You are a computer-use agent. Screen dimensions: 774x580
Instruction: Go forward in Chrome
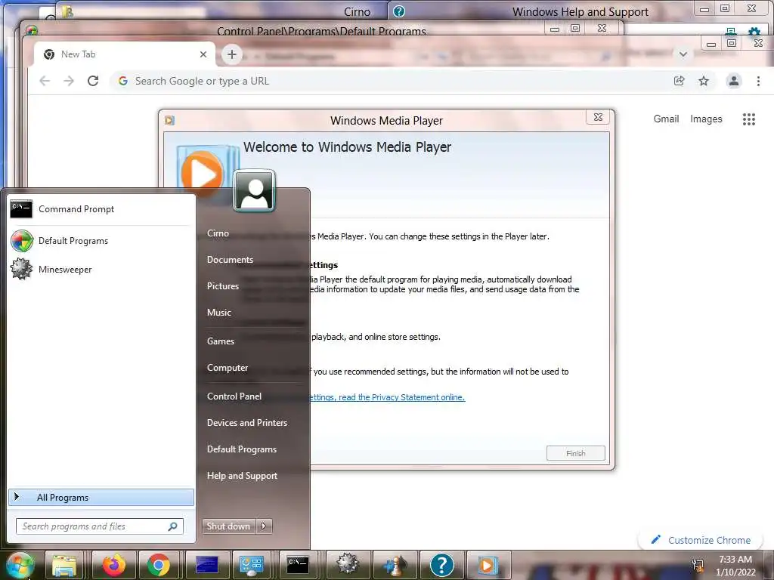pos(69,81)
